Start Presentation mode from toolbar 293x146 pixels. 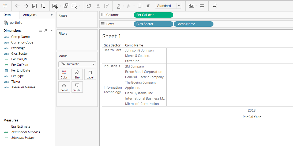click(202, 6)
